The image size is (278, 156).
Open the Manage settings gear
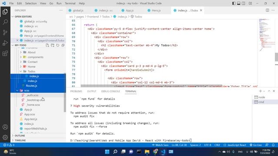pyautogui.click(x=5, y=137)
